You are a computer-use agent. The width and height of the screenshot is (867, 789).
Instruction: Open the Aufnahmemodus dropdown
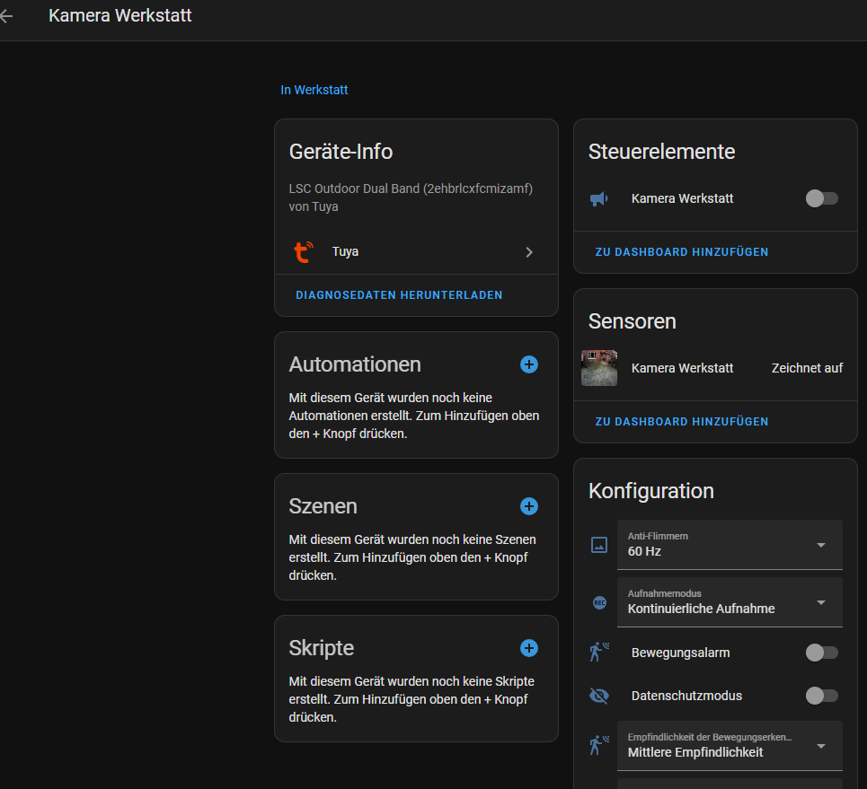pyautogui.click(x=730, y=602)
